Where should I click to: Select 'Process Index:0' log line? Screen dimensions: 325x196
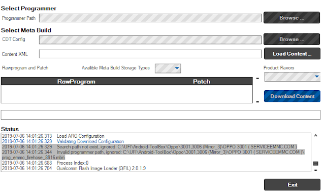pyautogui.click(x=45, y=163)
